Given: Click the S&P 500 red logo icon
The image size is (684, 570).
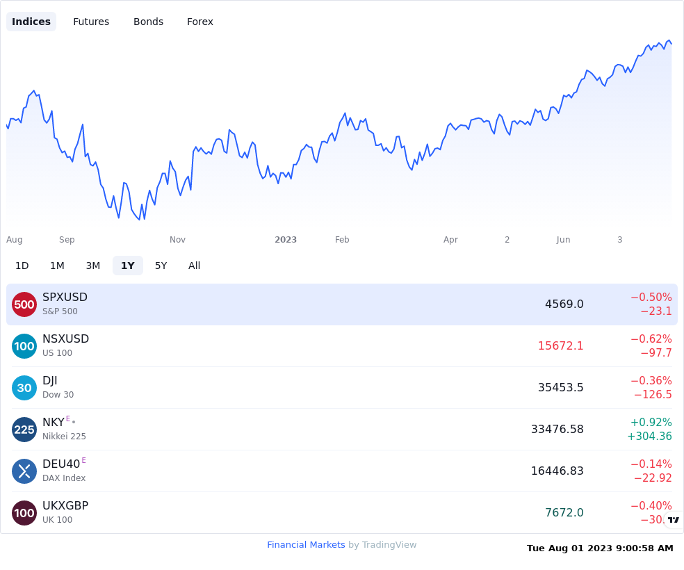Looking at the screenshot, I should [x=24, y=304].
